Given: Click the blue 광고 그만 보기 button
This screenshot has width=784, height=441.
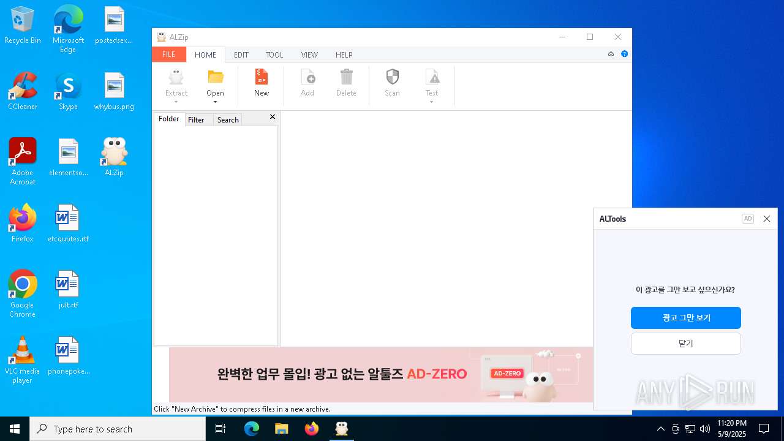Looking at the screenshot, I should coord(686,318).
